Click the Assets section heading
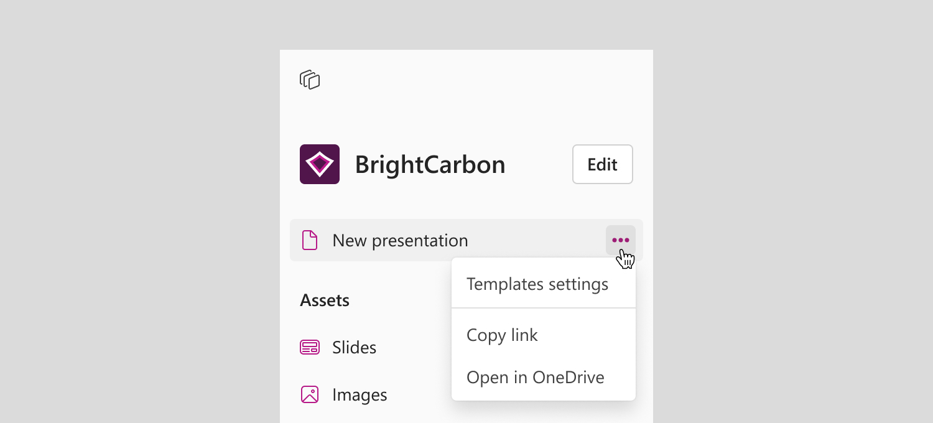The width and height of the screenshot is (933, 423). click(x=325, y=300)
